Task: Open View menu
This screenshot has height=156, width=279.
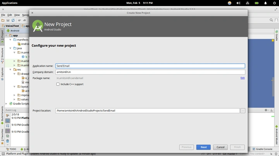Action: (17, 15)
